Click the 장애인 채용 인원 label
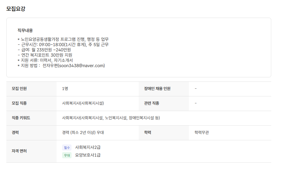This screenshot has width=290, height=174. point(157,89)
